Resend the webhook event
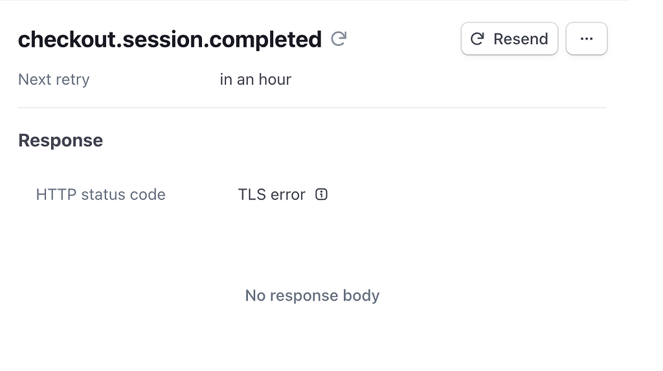The width and height of the screenshot is (663, 371). pyautogui.click(x=510, y=38)
